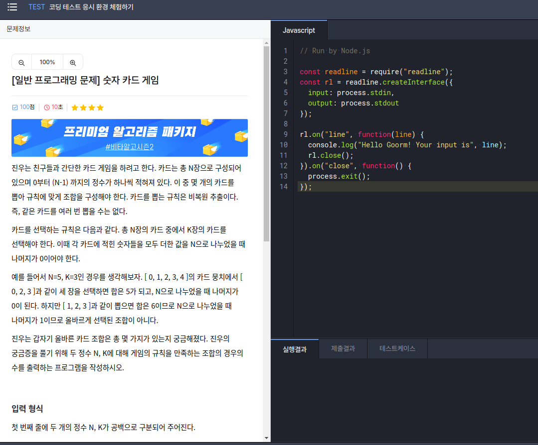The image size is (538, 445).
Task: Click the 100점 score check icon
Action: click(x=15, y=108)
